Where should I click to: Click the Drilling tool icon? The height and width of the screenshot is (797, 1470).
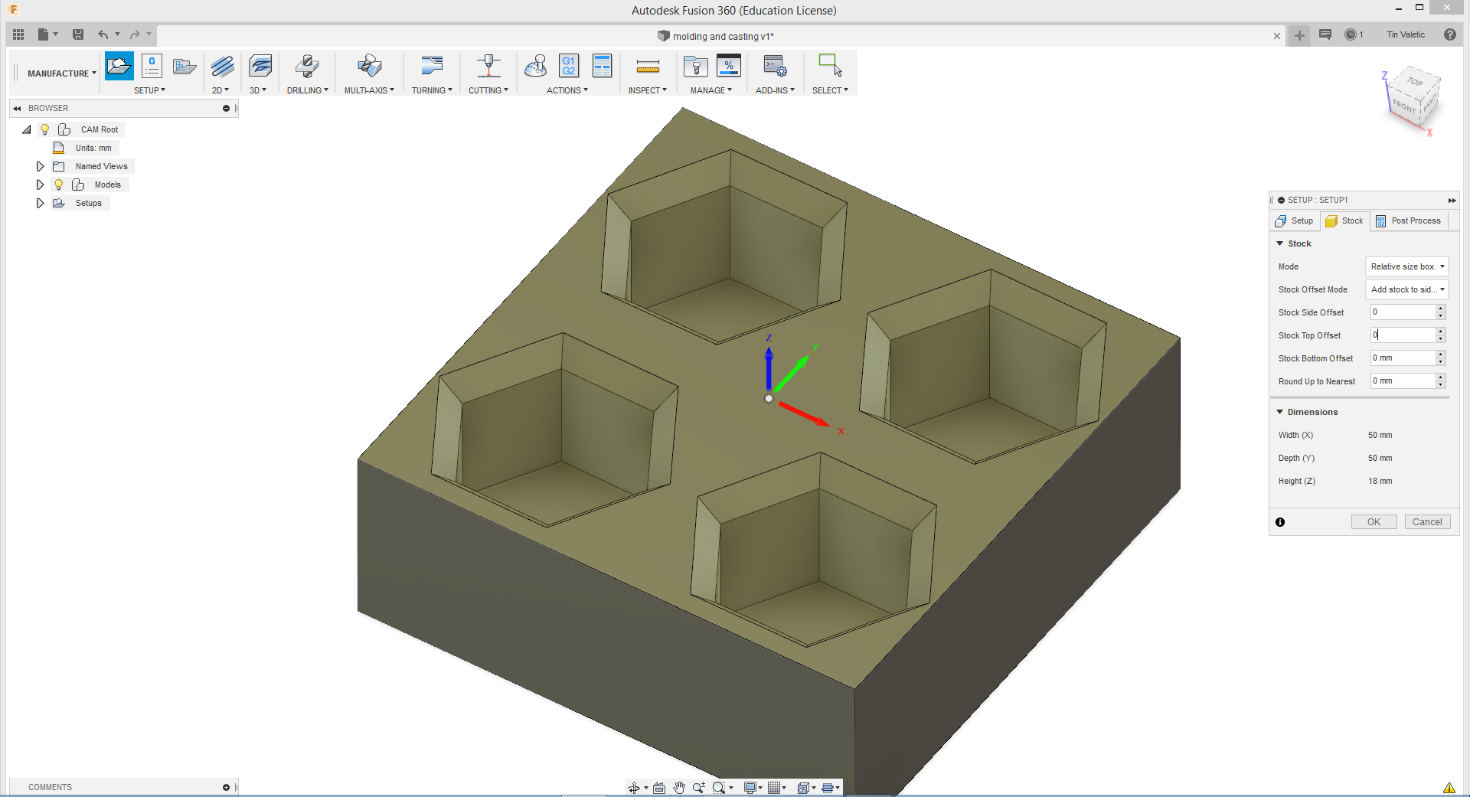point(307,67)
